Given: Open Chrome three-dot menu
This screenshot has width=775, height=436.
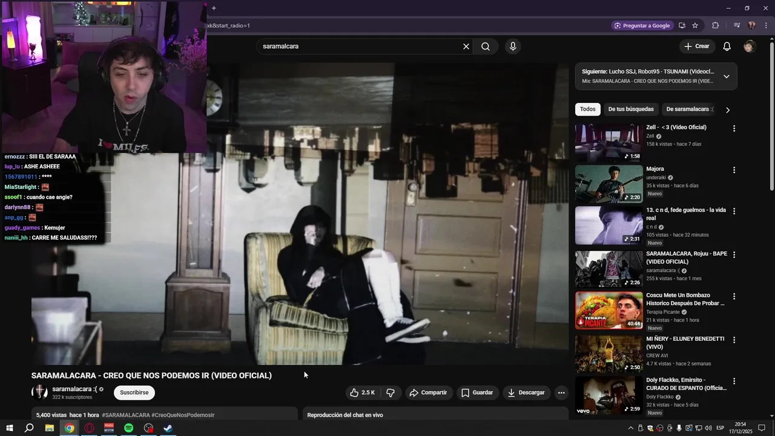Looking at the screenshot, I should [x=767, y=25].
